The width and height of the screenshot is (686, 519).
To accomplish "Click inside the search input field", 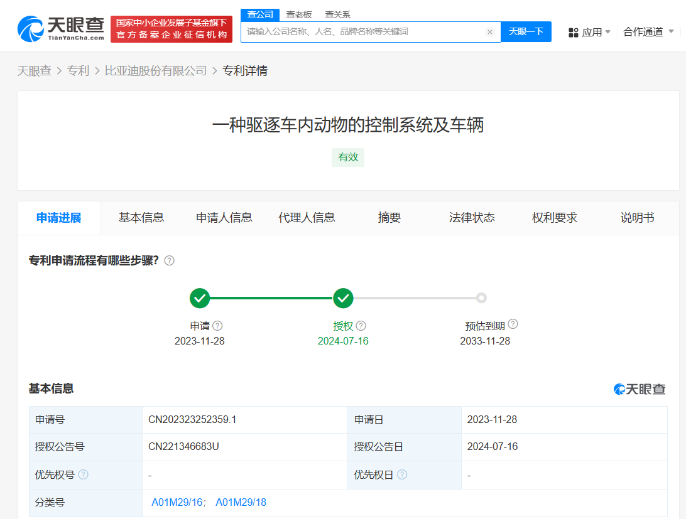I will click(364, 31).
